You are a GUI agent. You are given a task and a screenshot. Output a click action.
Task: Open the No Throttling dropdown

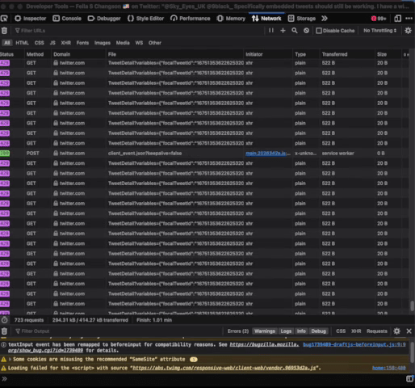pyautogui.click(x=380, y=31)
